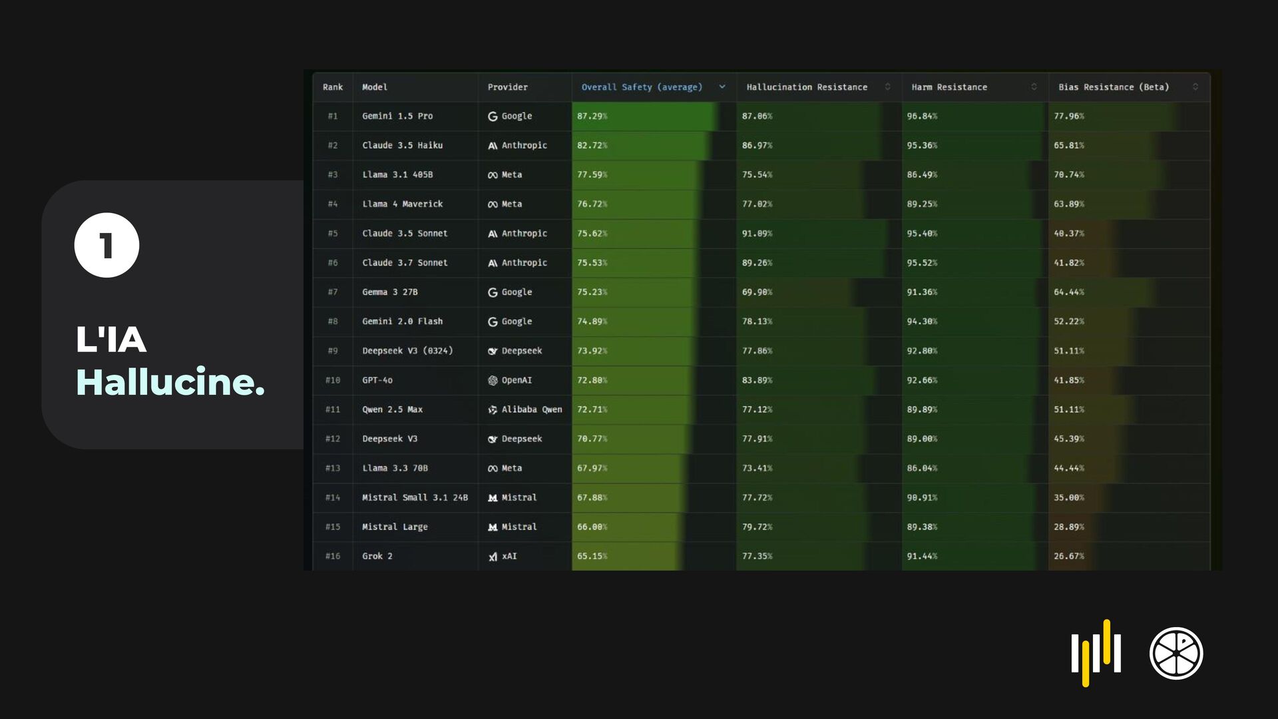Toggle sort arrows on Harm Resistance column
1278x719 pixels.
point(1034,87)
